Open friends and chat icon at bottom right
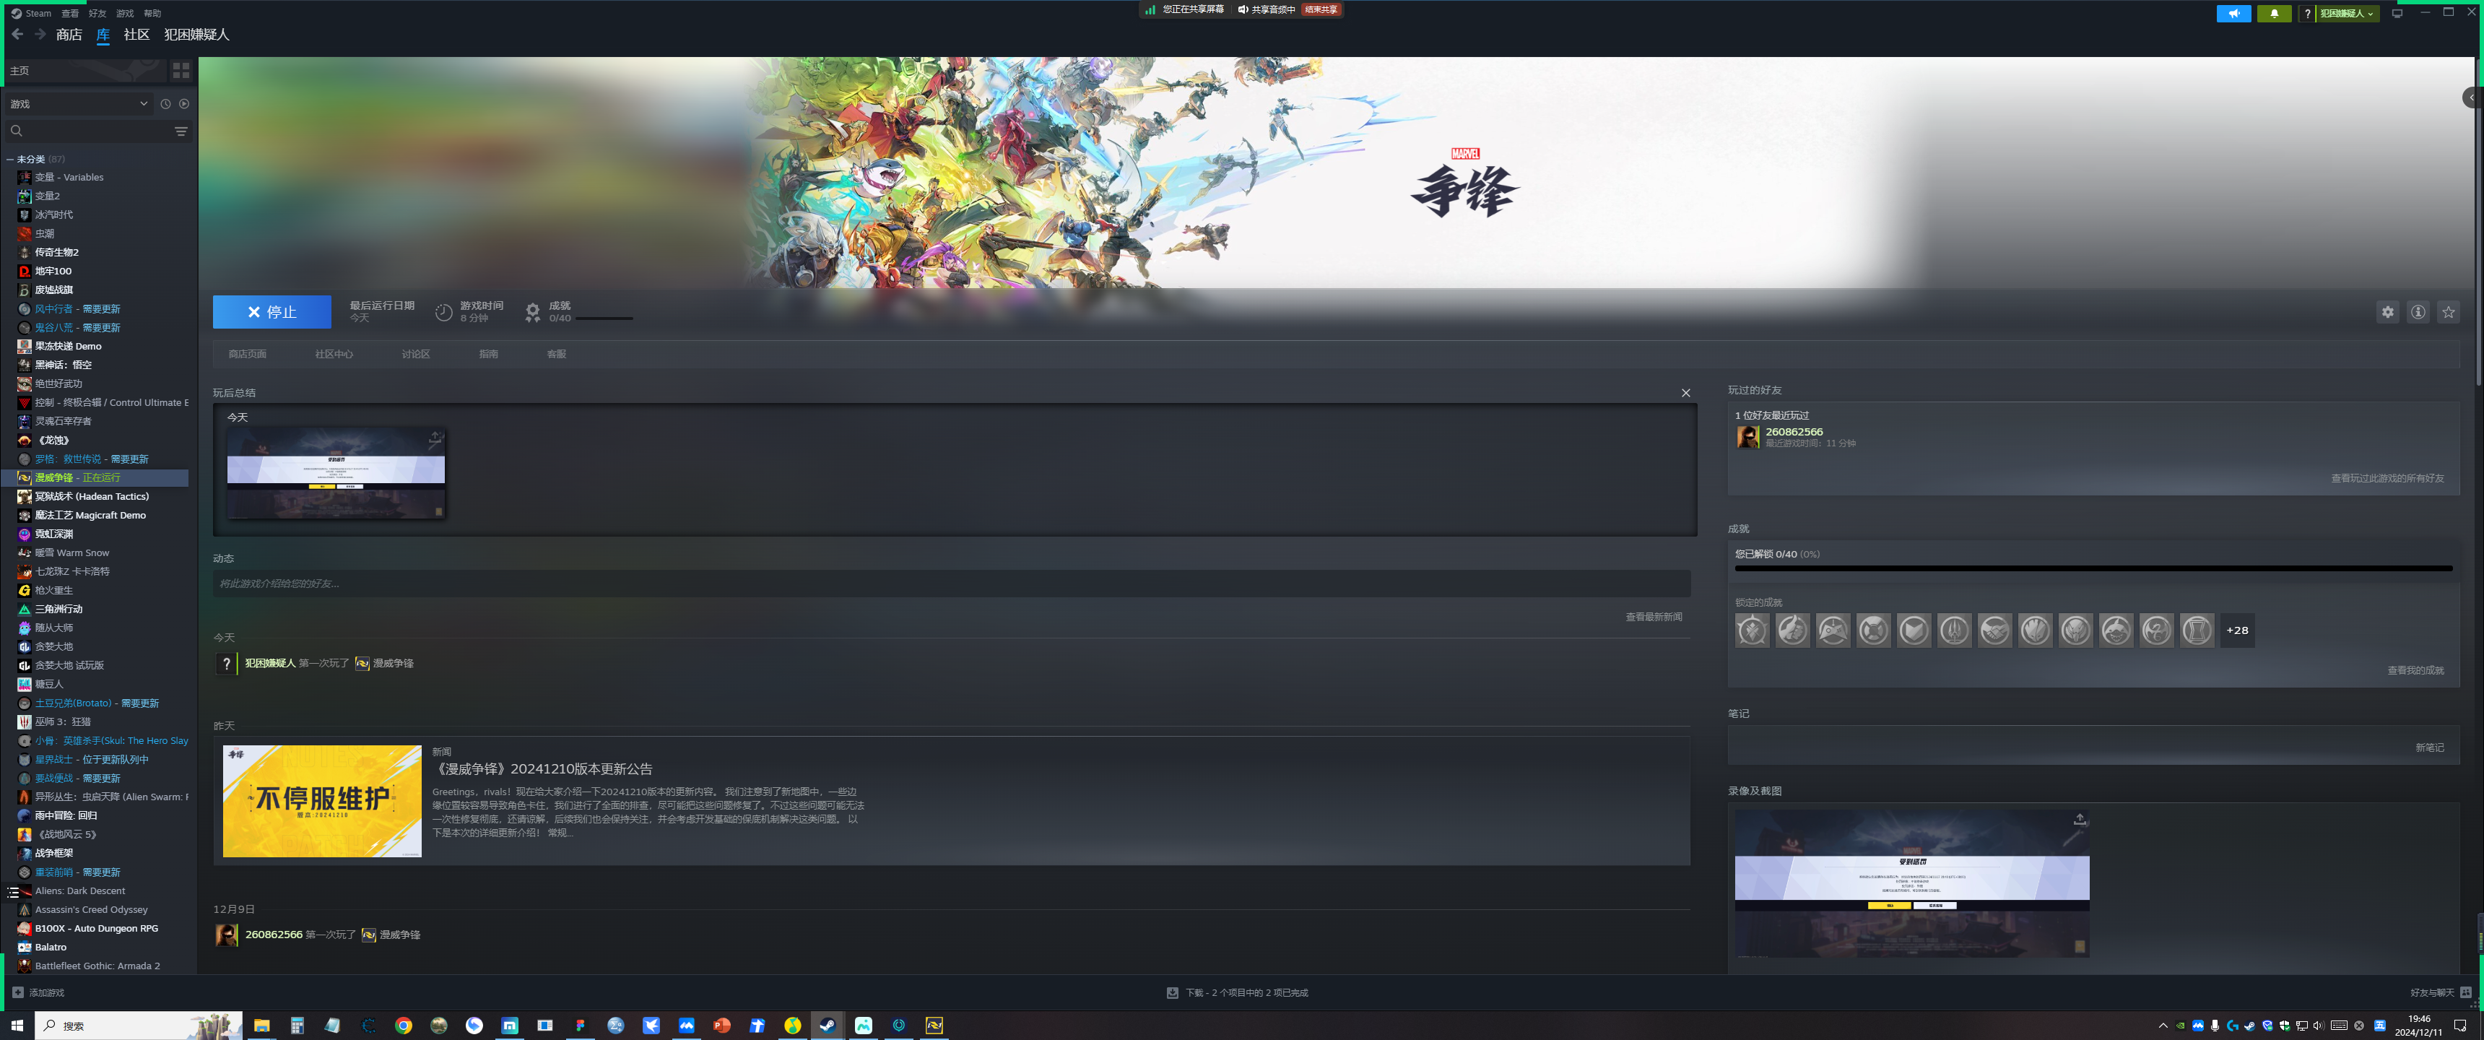The height and width of the screenshot is (1040, 2484). 2466,992
